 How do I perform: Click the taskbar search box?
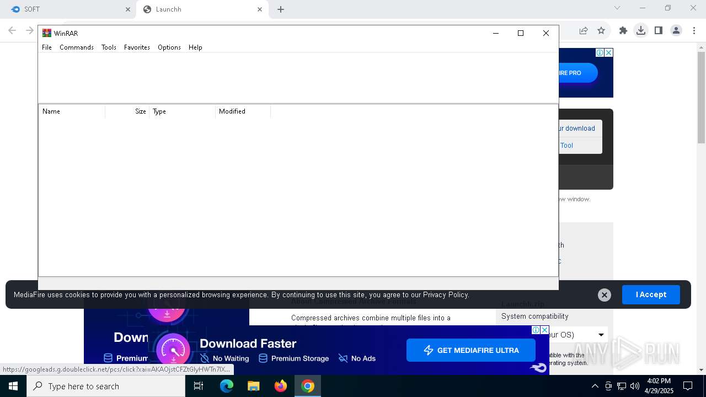[x=106, y=386]
